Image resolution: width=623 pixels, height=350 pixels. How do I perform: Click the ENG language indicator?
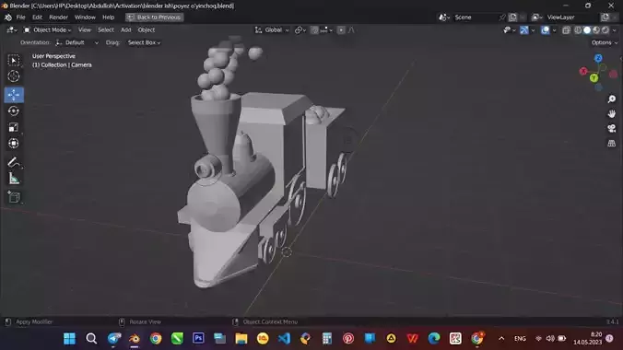(520, 338)
